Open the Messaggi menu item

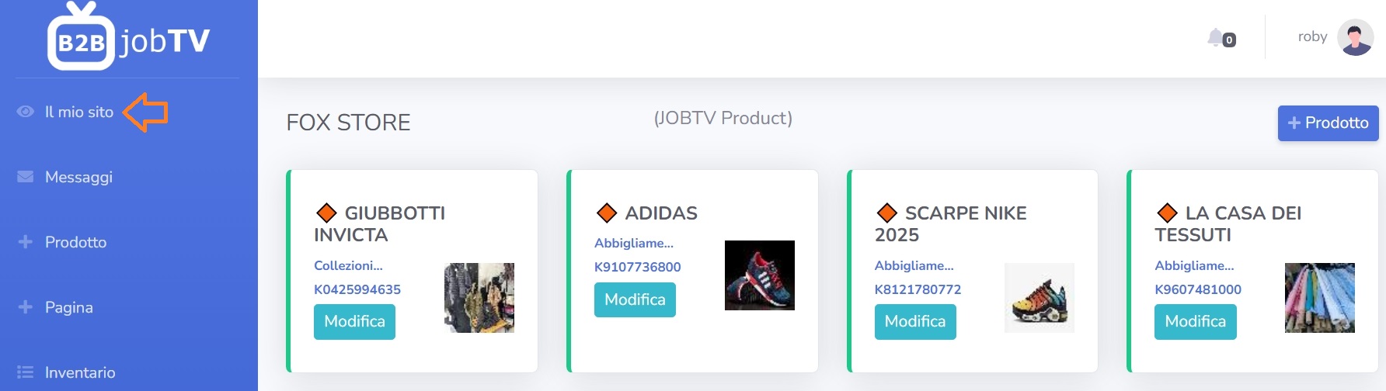pyautogui.click(x=78, y=177)
